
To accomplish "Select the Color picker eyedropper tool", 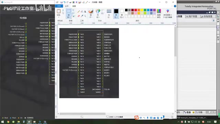I will 82,16.
